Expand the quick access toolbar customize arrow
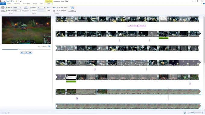The height and width of the screenshot is (115, 205). tap(20, 1)
